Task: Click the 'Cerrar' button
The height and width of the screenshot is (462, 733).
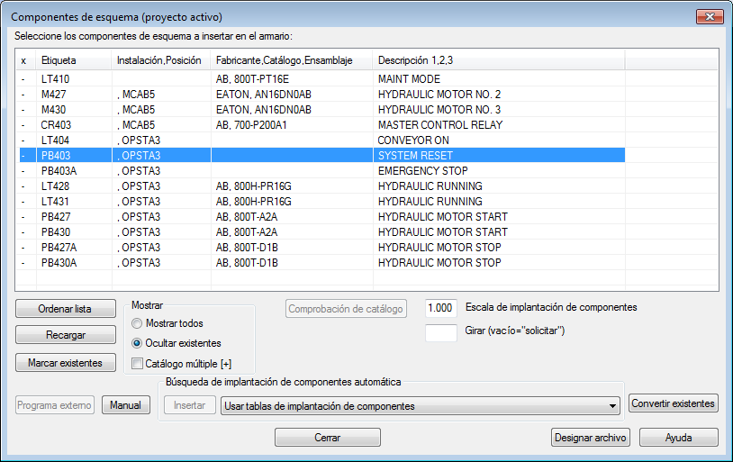Action: pyautogui.click(x=327, y=437)
